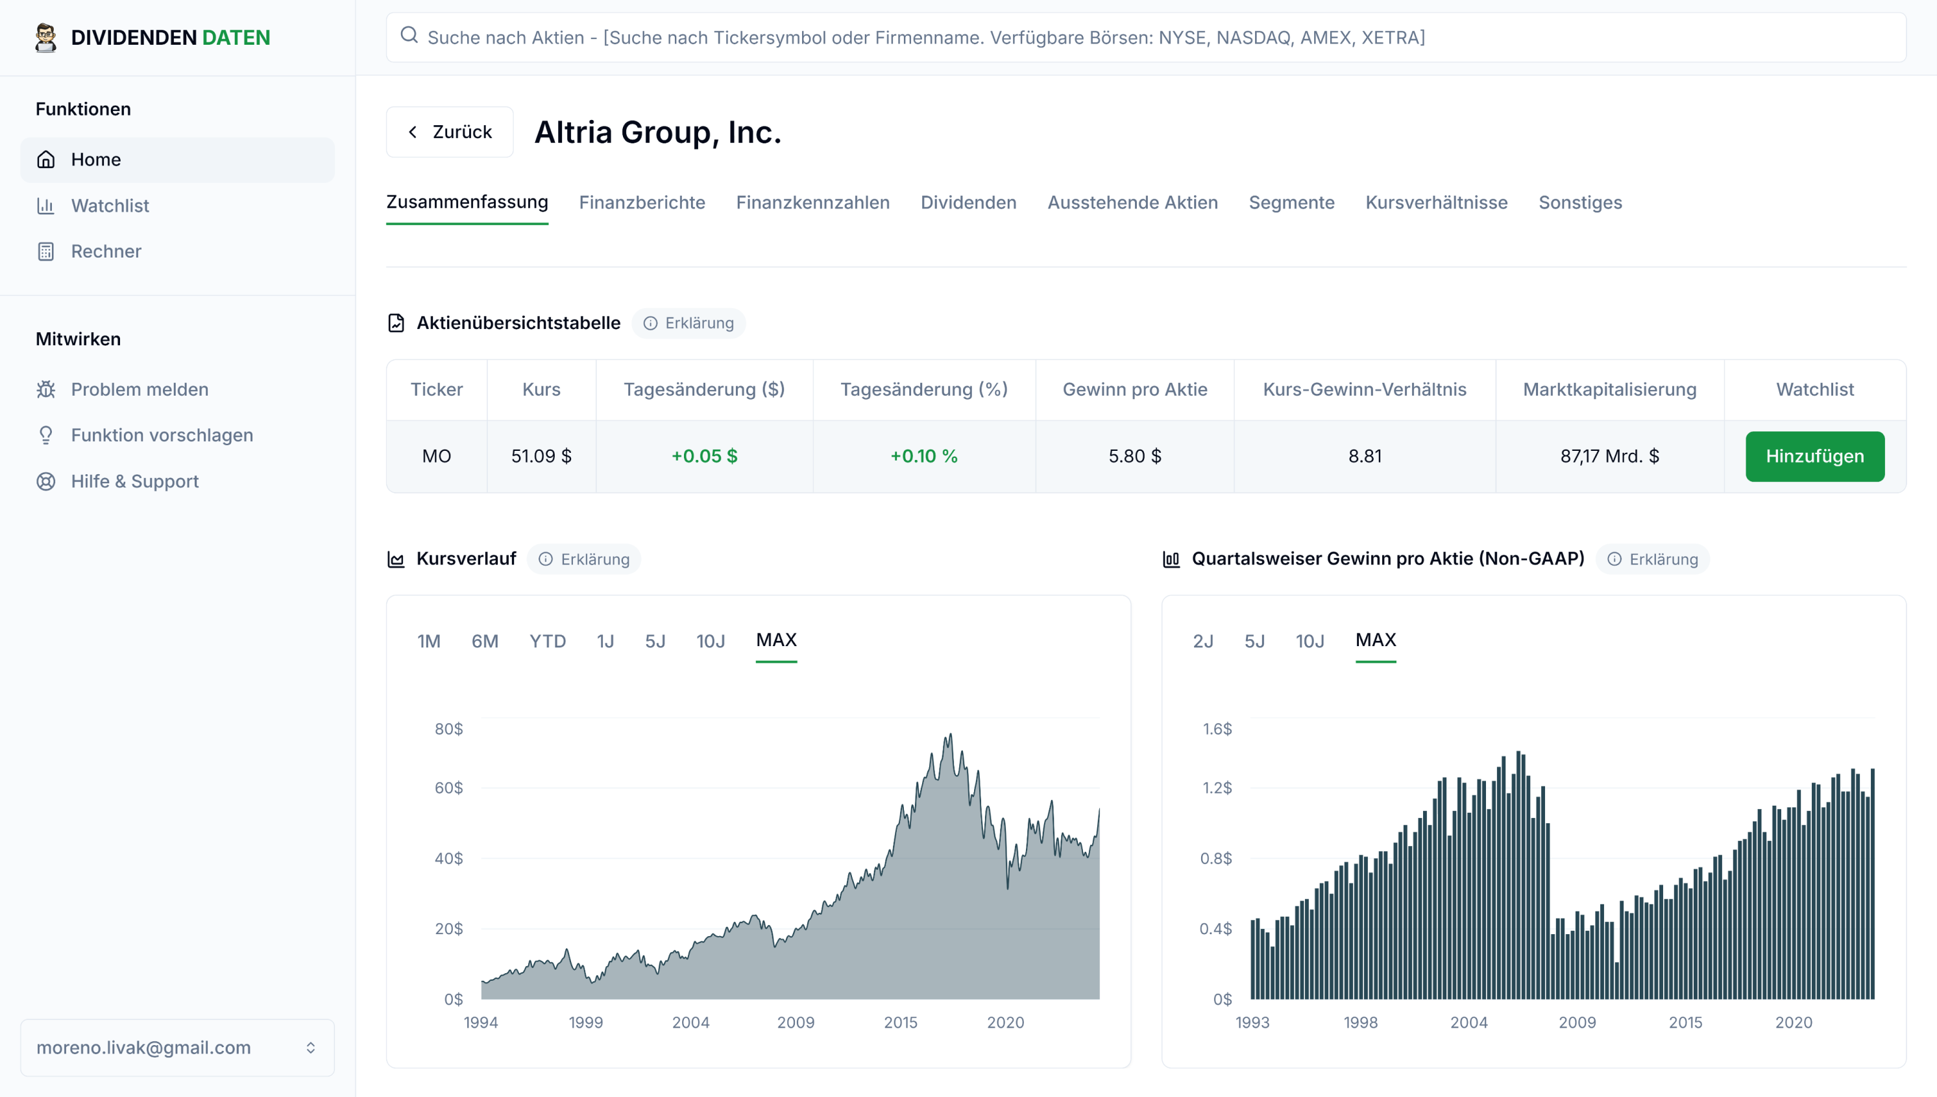Viewport: 1937px width, 1097px height.
Task: Set Kursverlauf range to 6M
Action: pyautogui.click(x=485, y=641)
